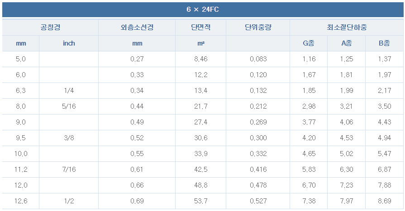Click the 0.083 unit weight value
Image resolution: width=405 pixels, height=211 pixels.
[x=258, y=59]
